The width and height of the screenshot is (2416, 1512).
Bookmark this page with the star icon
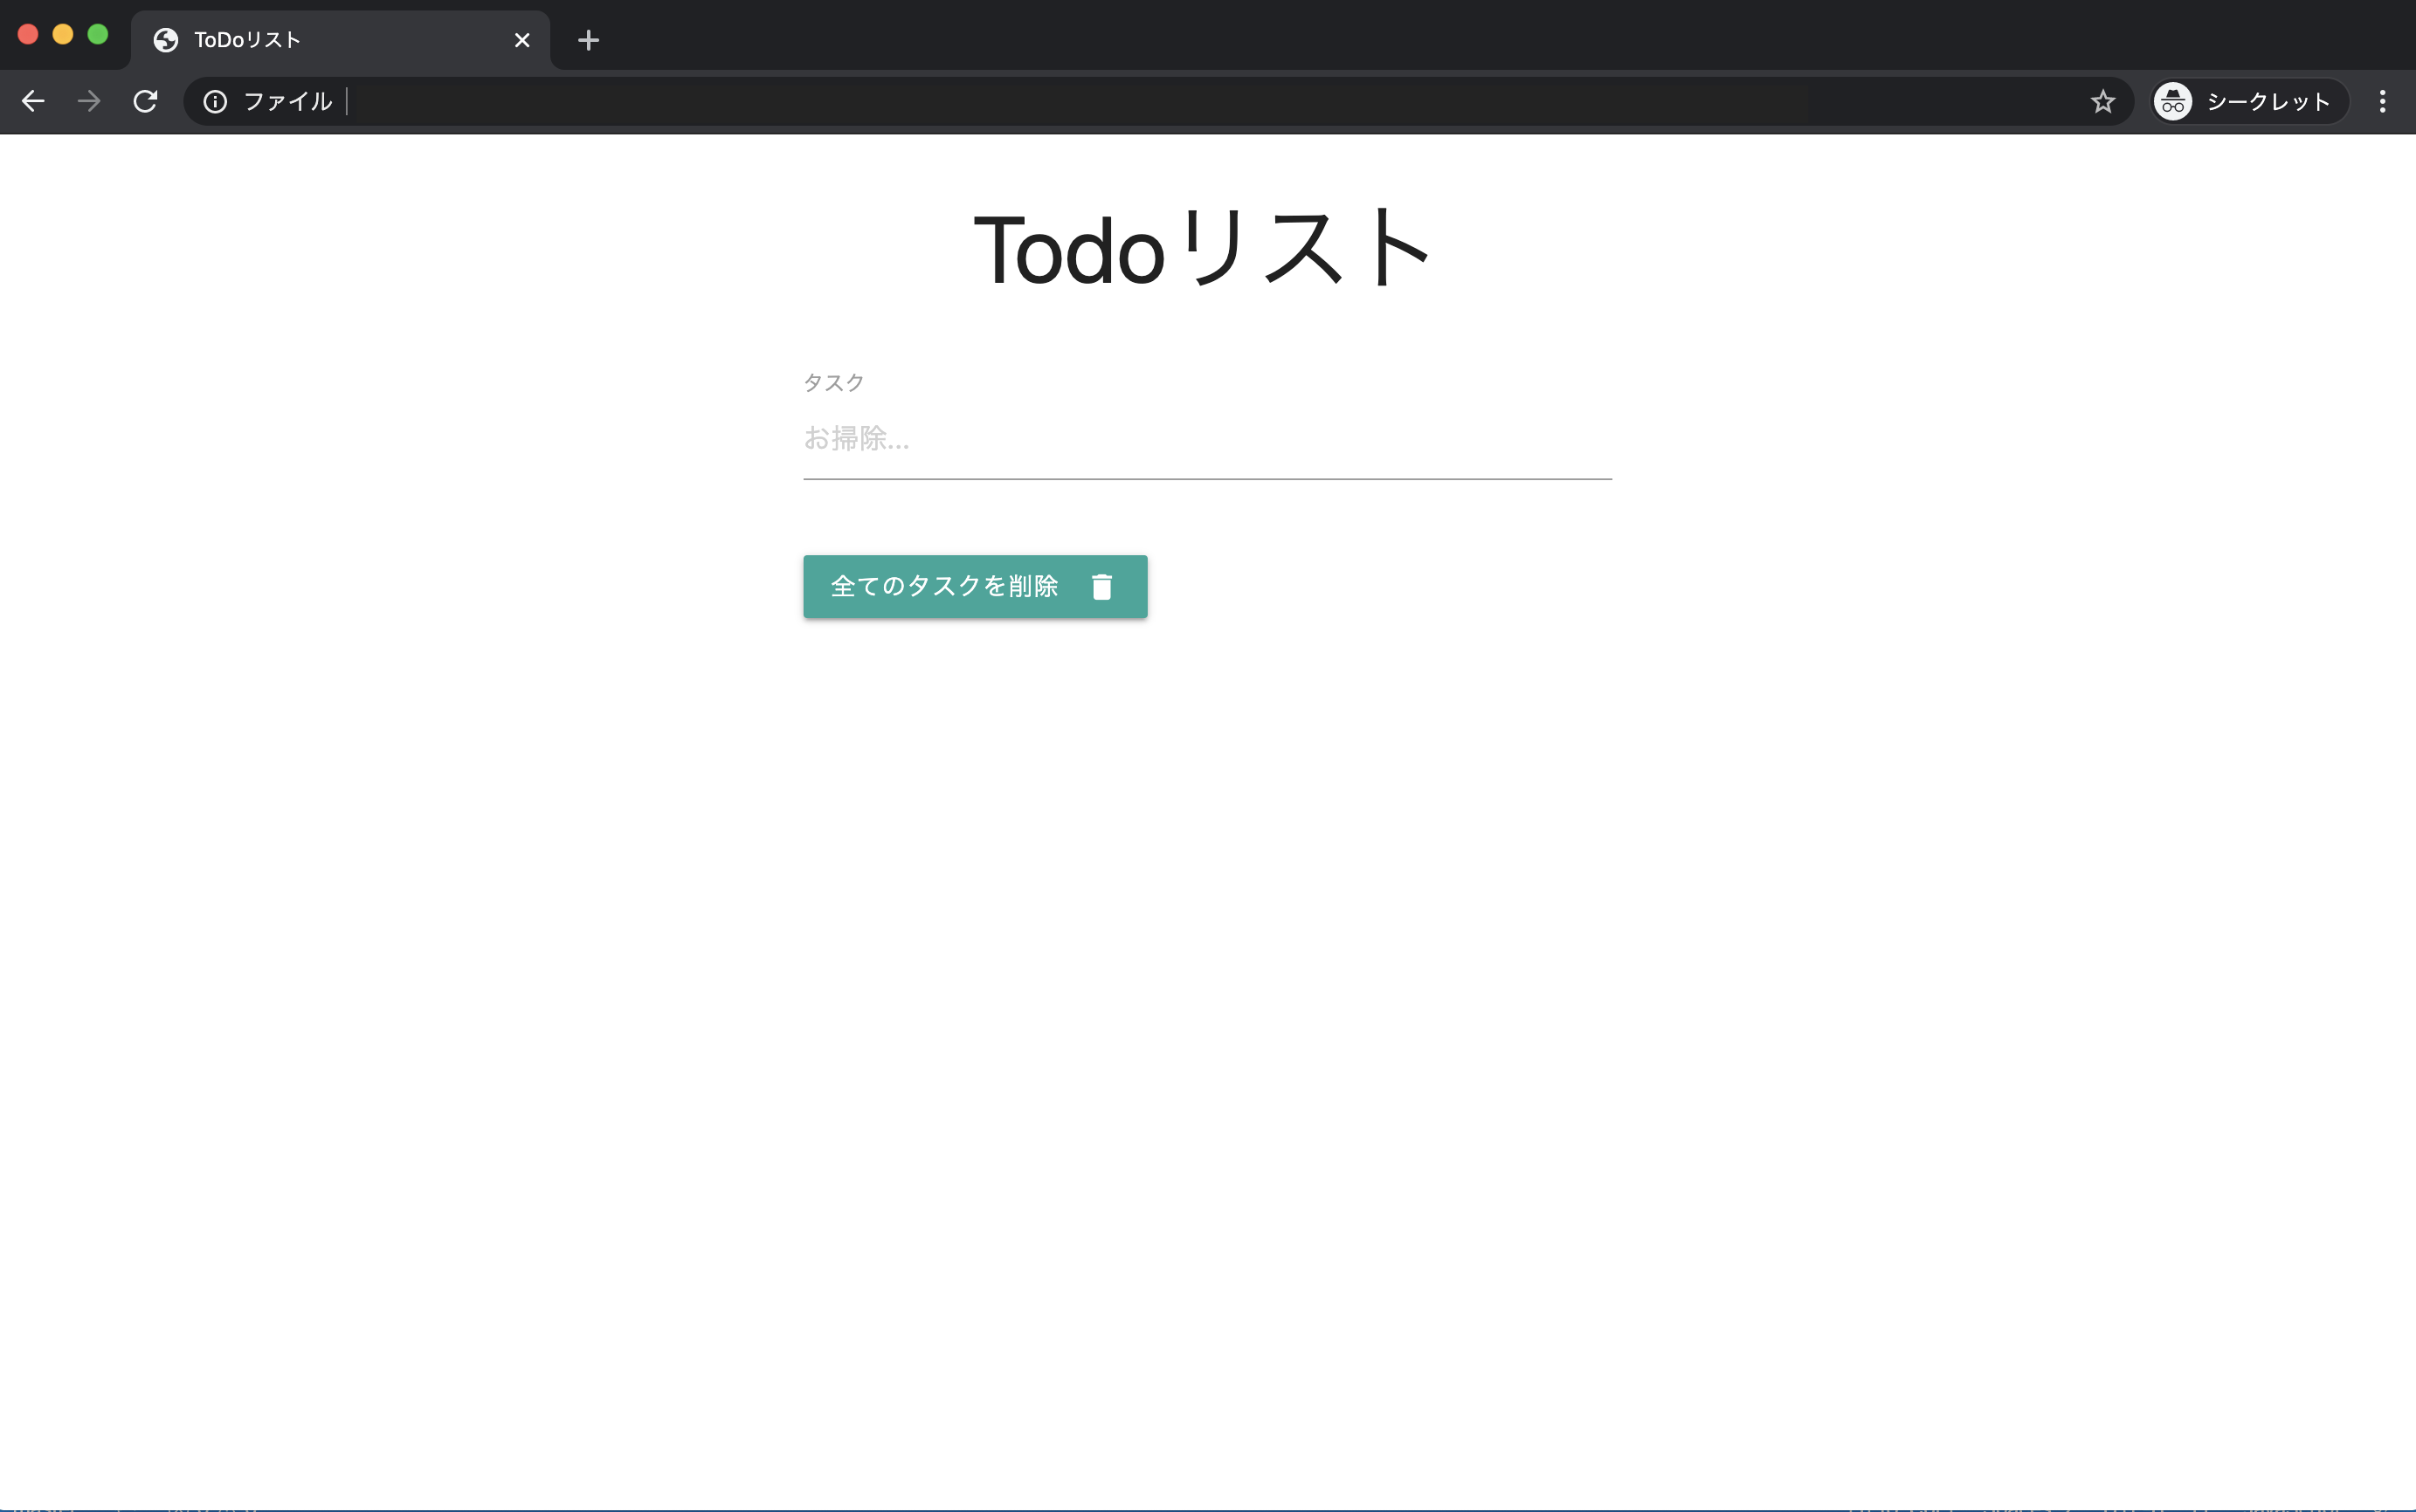2103,101
